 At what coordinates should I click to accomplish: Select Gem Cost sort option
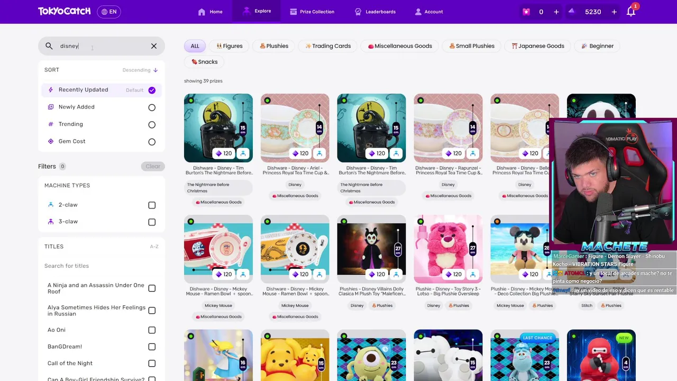click(x=101, y=141)
